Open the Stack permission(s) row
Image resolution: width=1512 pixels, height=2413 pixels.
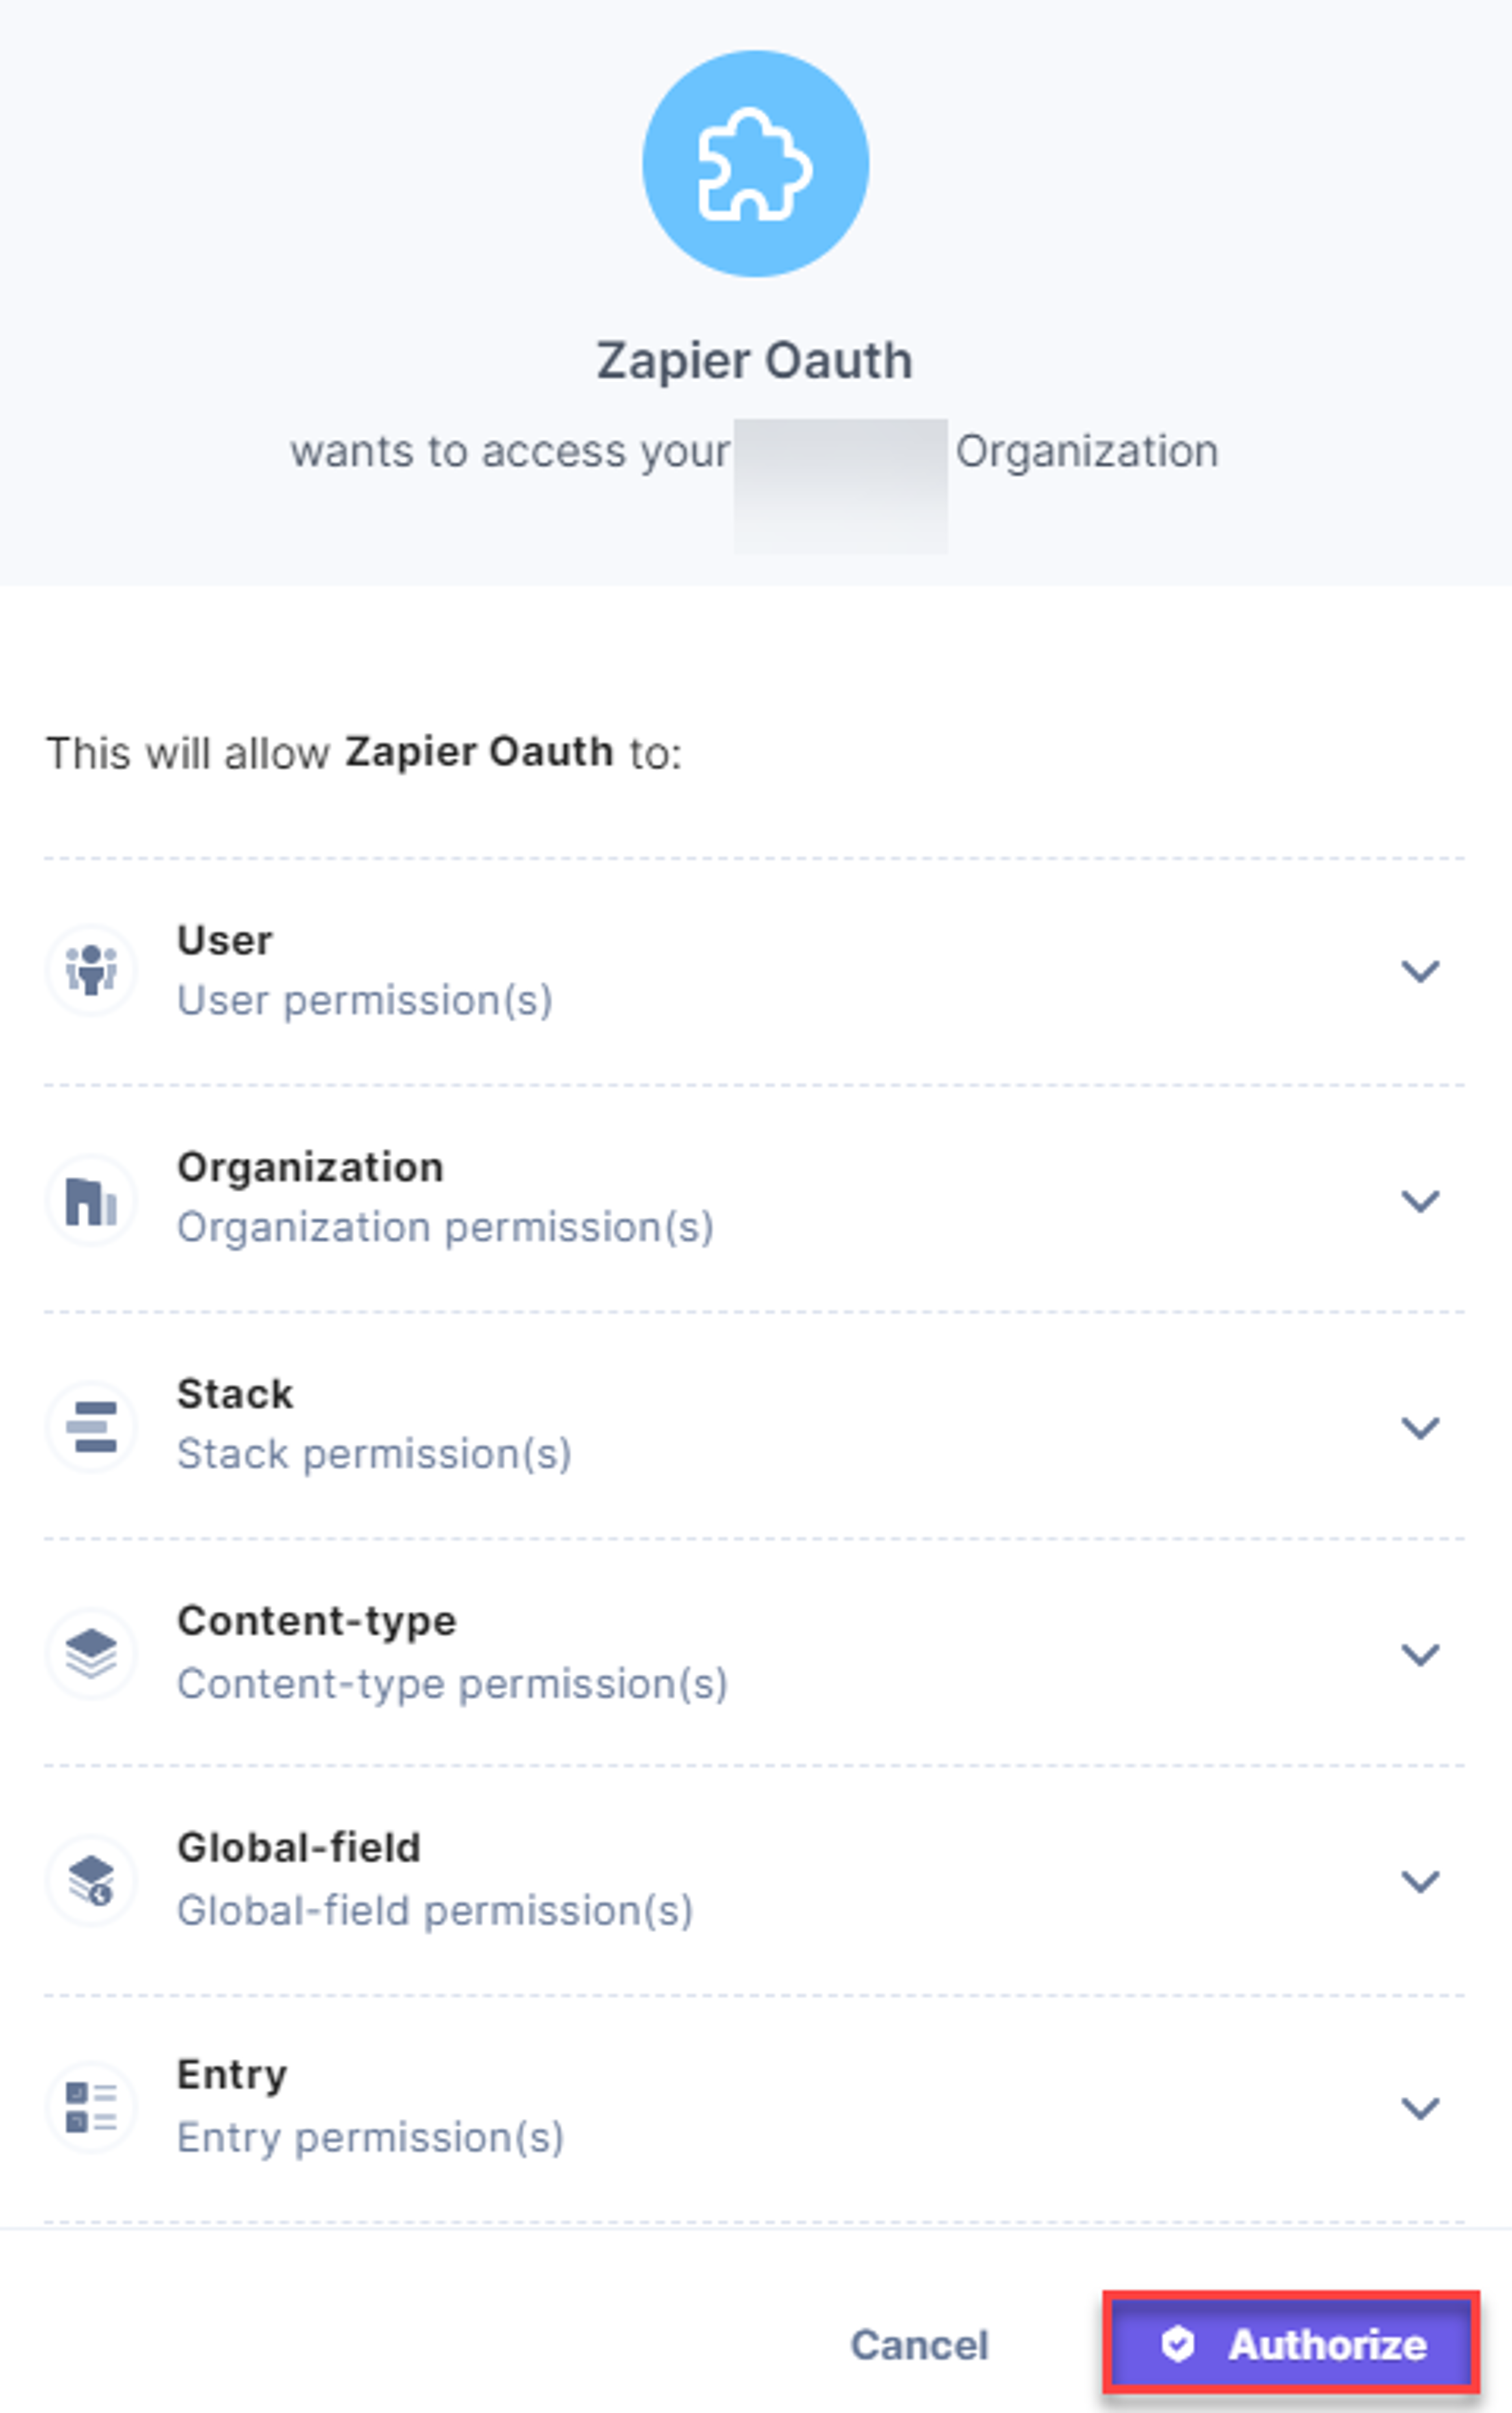pyautogui.click(x=754, y=1426)
